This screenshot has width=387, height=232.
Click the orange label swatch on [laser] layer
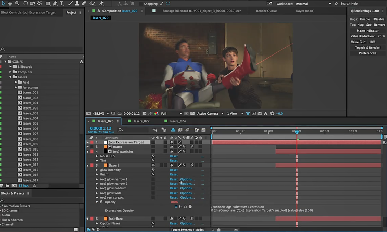click(x=105, y=166)
